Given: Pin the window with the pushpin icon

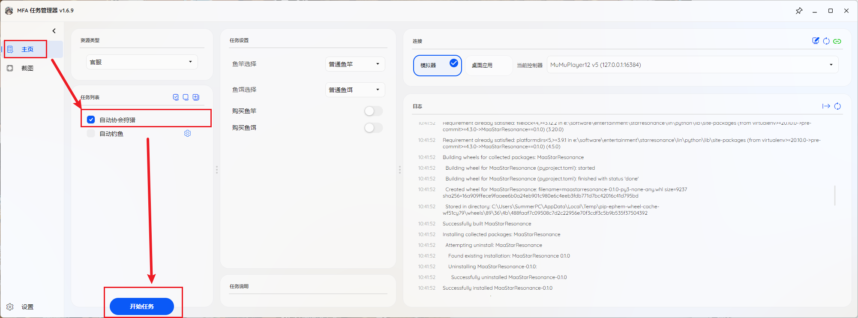Looking at the screenshot, I should (x=799, y=11).
